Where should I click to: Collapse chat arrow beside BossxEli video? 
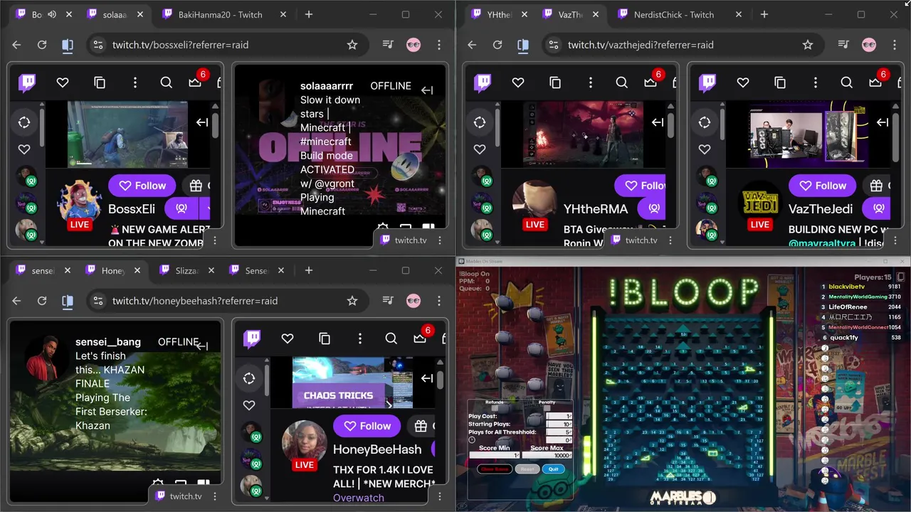202,122
